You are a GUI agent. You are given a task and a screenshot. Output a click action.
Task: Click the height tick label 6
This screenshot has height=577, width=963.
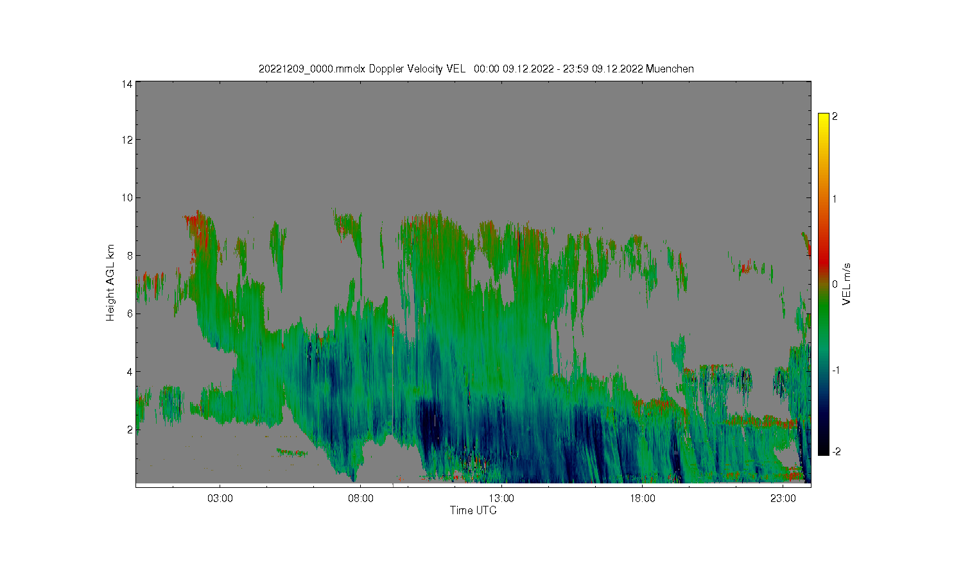click(x=130, y=313)
